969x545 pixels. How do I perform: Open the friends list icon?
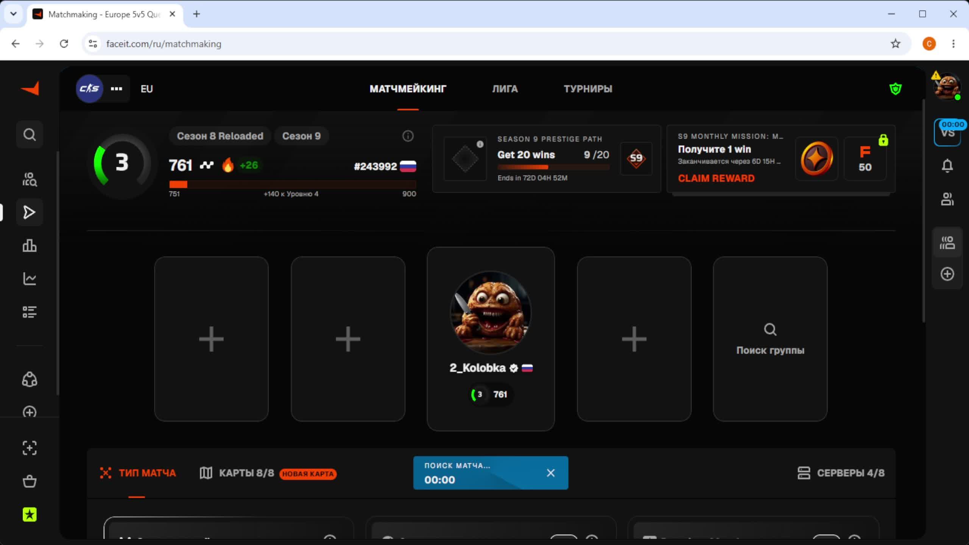(x=947, y=199)
